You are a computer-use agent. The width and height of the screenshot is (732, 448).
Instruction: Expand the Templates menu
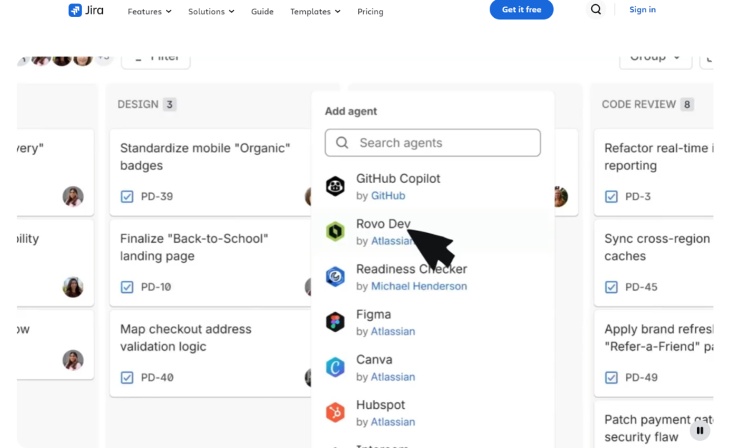(315, 11)
